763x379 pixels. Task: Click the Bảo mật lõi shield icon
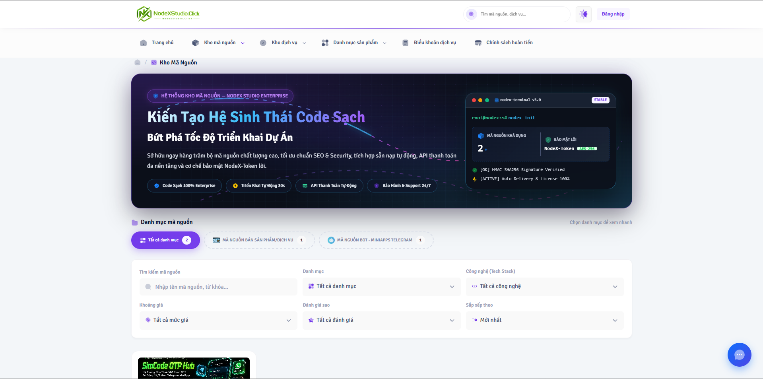548,140
